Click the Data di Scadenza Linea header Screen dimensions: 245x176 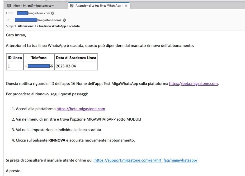(x=76, y=58)
